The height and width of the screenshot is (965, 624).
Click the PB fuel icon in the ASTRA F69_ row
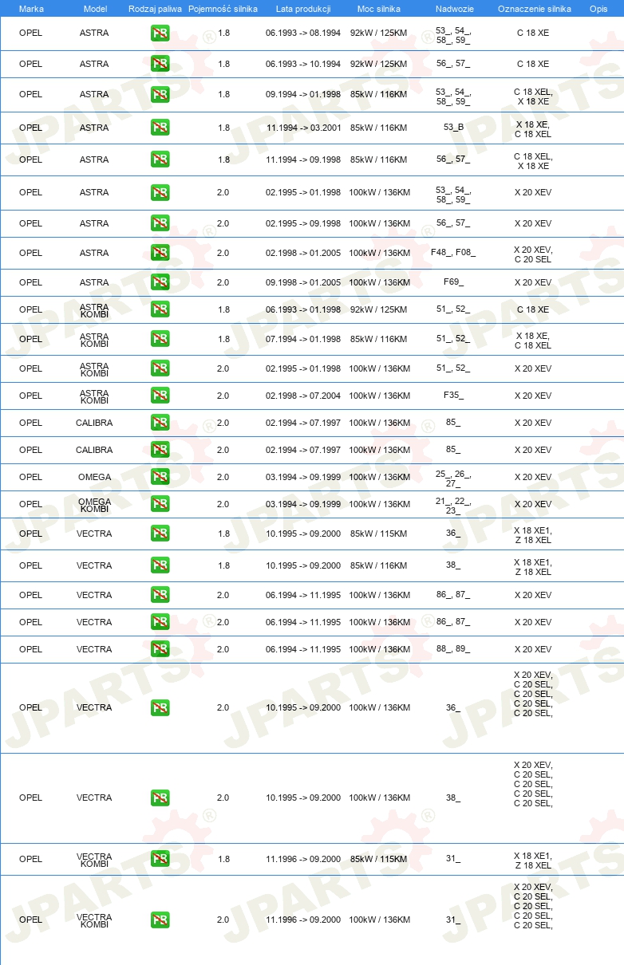point(160,282)
